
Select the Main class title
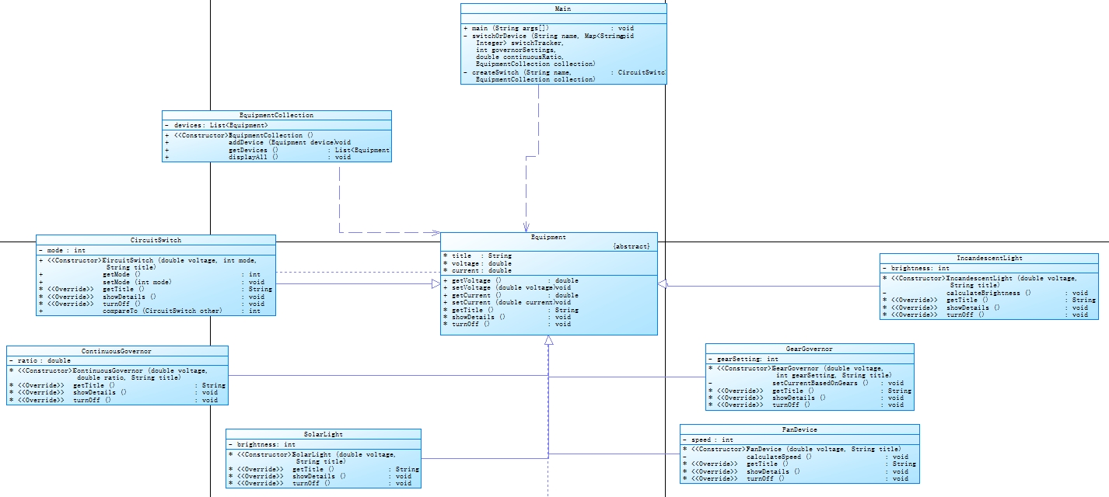pos(563,8)
